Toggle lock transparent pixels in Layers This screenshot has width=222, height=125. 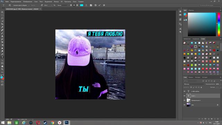click(191, 87)
